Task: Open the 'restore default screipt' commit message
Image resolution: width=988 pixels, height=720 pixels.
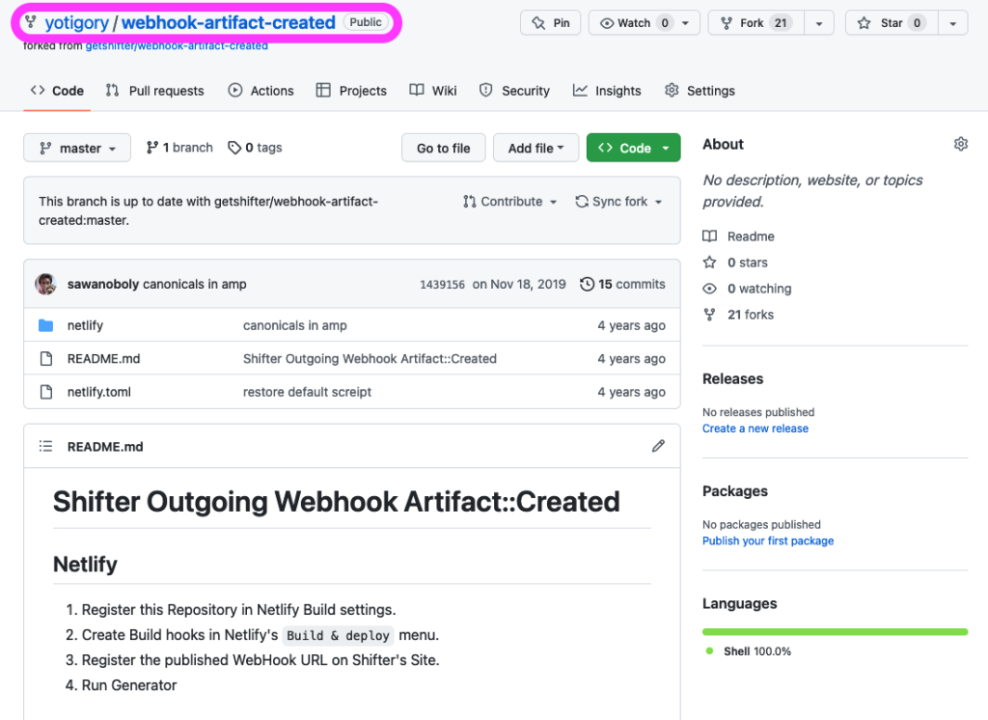Action: [x=308, y=392]
